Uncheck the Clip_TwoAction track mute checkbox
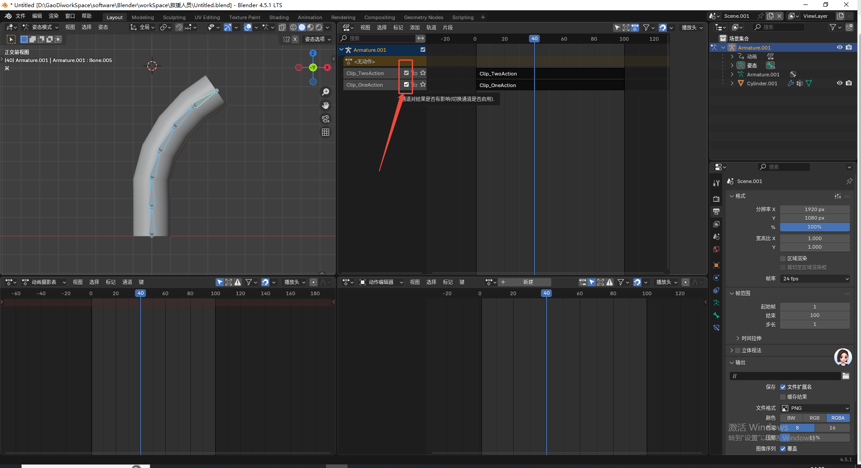The width and height of the screenshot is (861, 468). [x=406, y=73]
